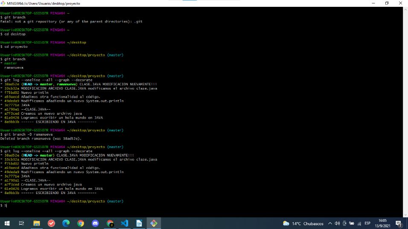Open the Git Bash window system menu icon
Image resolution: width=408 pixels, height=229 pixels.
pyautogui.click(x=3, y=3)
